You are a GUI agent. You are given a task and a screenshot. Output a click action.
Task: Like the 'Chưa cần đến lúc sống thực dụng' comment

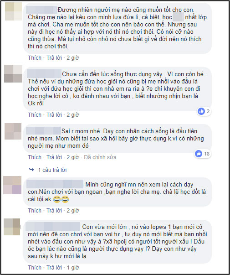[35, 115]
